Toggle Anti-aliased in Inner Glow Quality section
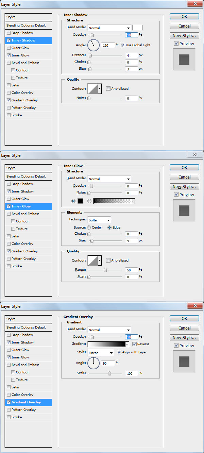The height and width of the screenshot is (453, 204). (x=108, y=261)
